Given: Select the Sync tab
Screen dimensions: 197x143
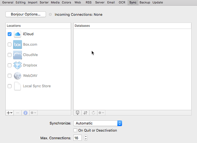Looking at the screenshot, I should click(133, 2).
